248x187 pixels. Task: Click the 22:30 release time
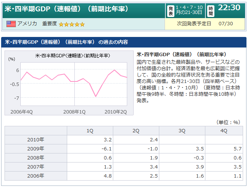(x=229, y=8)
